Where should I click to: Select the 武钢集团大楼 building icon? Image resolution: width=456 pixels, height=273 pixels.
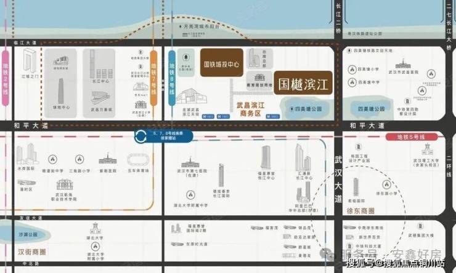(420, 226)
